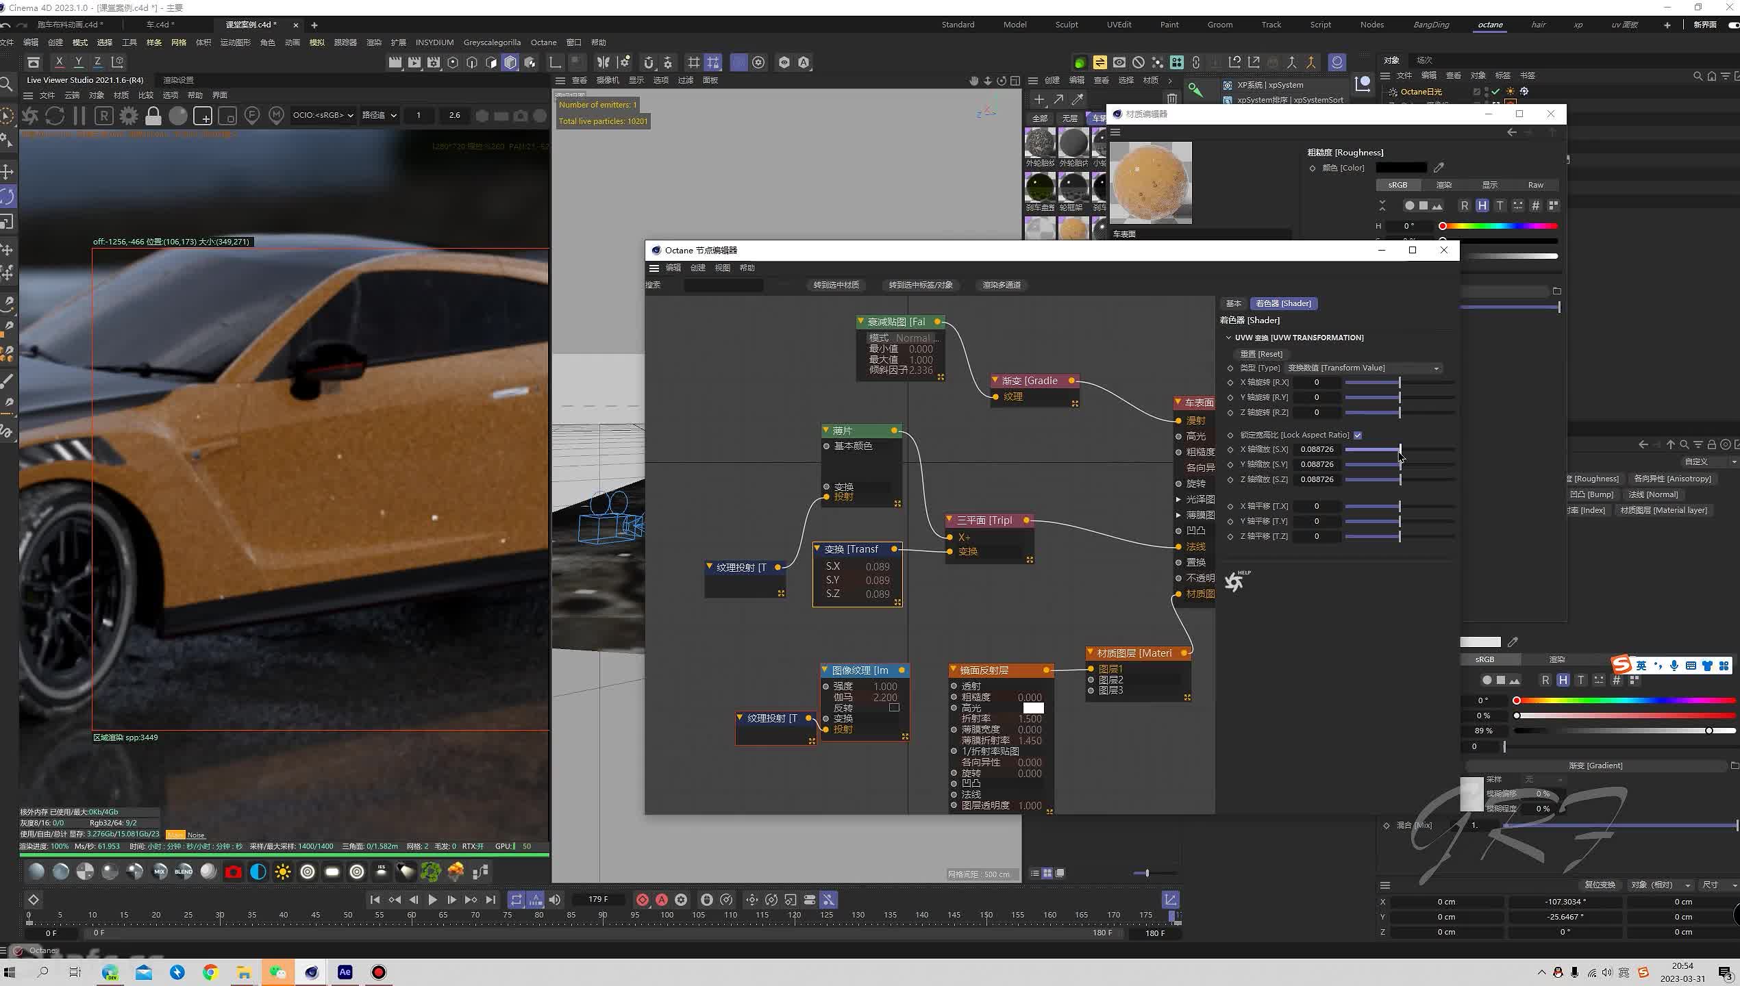Switch to the Sculpt layout tab
Screen dimensions: 1740x986
[x=1066, y=25]
